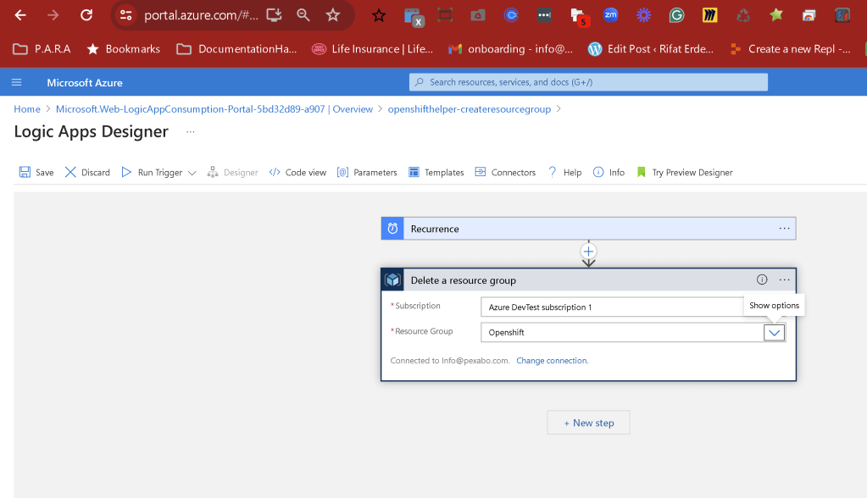Click the address bar URL text
867x498 pixels.
tap(201, 15)
